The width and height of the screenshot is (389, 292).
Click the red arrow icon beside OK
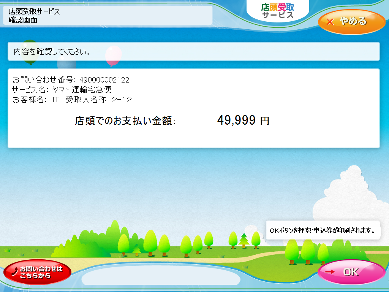tap(330, 272)
